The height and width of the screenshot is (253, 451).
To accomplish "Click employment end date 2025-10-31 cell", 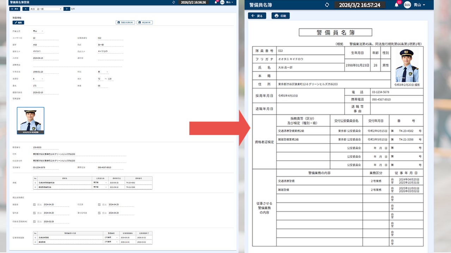I will click(144, 238).
